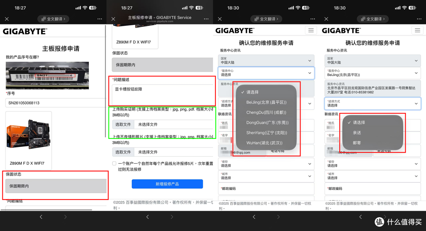Screen dimensions: 426x231
Task: Open three-dot menu on third phone screen
Action: (x=313, y=19)
